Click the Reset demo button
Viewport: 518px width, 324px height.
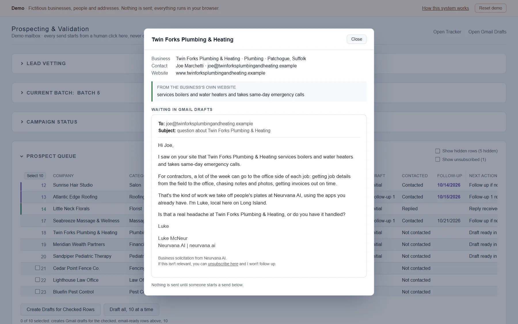click(490, 8)
